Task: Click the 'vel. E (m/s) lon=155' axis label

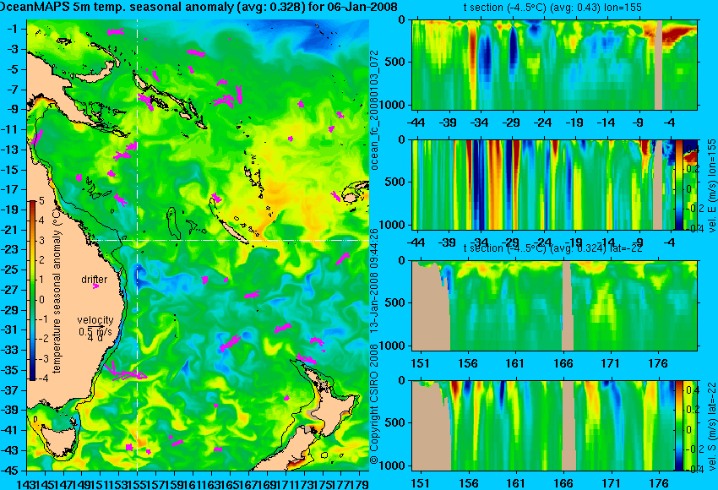Action: pyautogui.click(x=712, y=185)
